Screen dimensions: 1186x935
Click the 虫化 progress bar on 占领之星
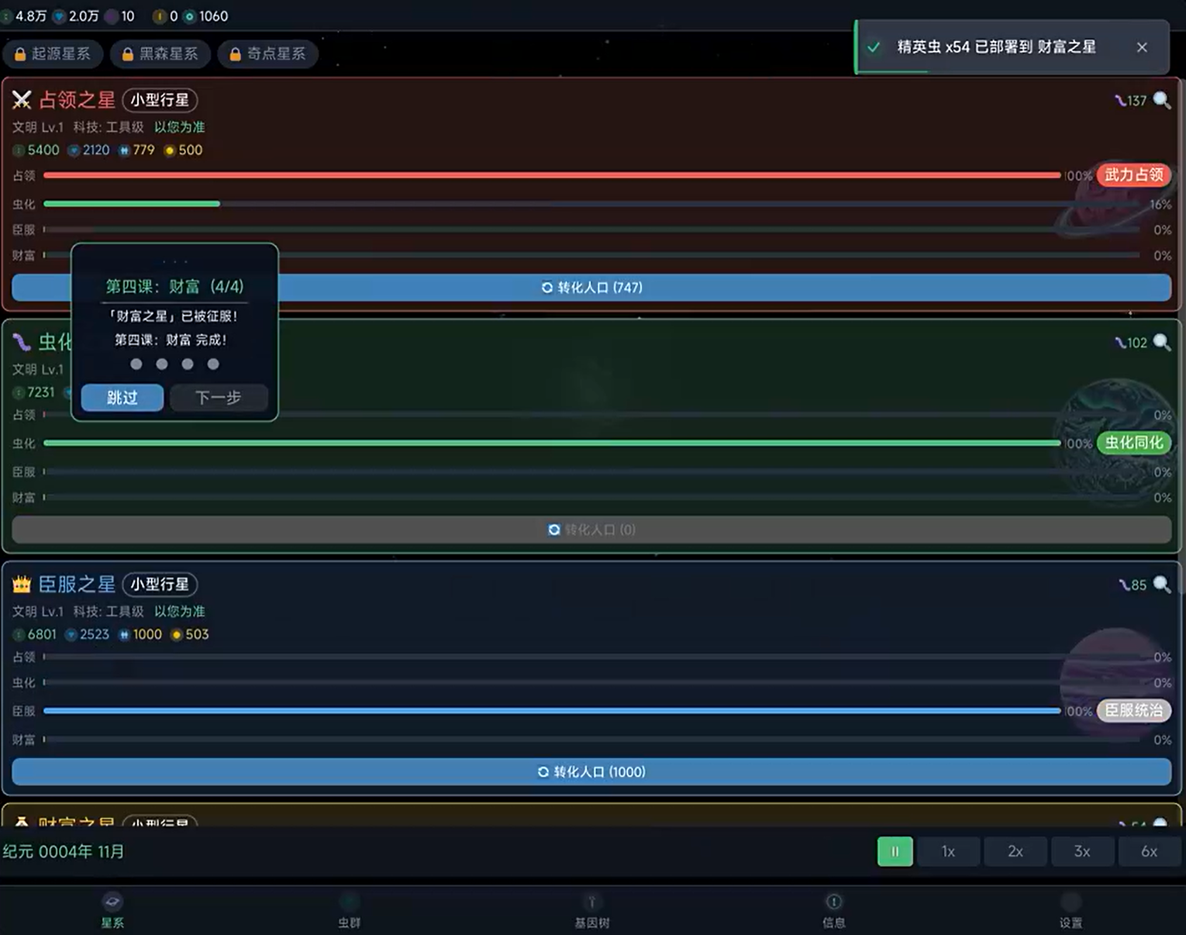[591, 204]
